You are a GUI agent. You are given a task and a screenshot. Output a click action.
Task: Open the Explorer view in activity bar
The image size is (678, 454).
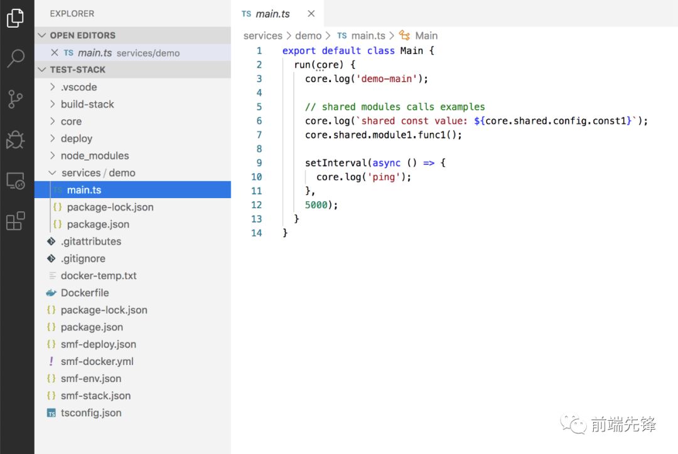[15, 18]
